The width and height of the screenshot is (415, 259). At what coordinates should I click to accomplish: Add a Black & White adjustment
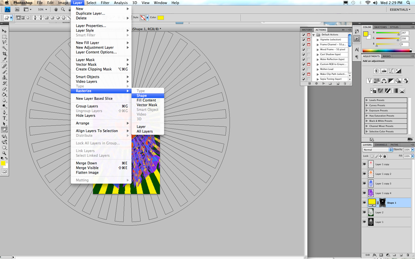coord(391,81)
